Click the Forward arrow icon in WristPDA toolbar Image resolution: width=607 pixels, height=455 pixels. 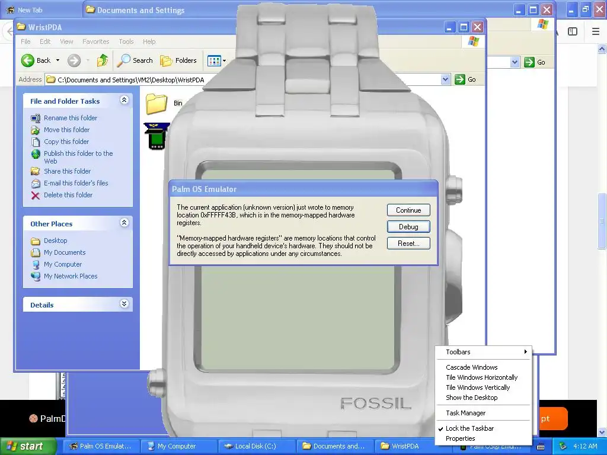point(74,60)
